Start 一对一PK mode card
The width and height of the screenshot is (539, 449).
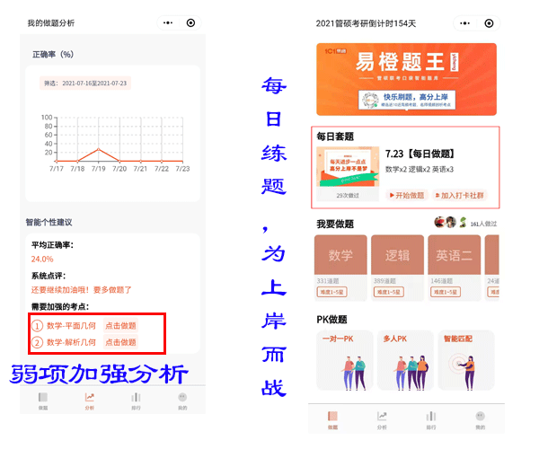pos(344,360)
